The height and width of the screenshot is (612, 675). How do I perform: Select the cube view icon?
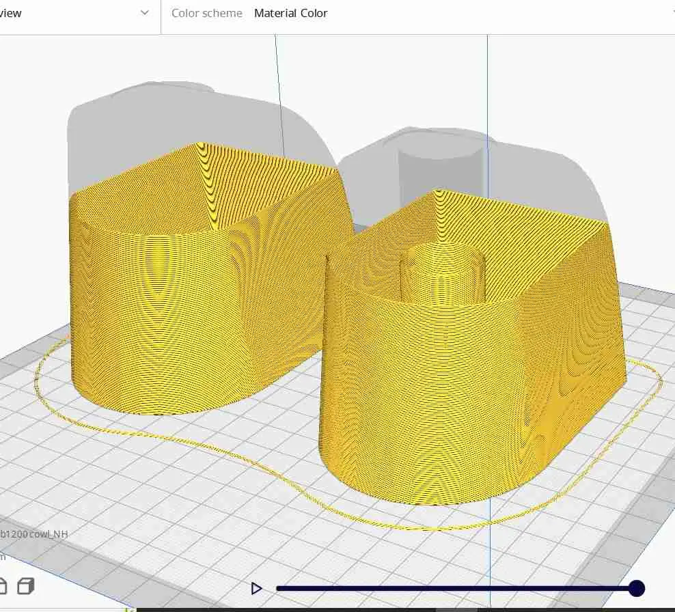point(25,585)
